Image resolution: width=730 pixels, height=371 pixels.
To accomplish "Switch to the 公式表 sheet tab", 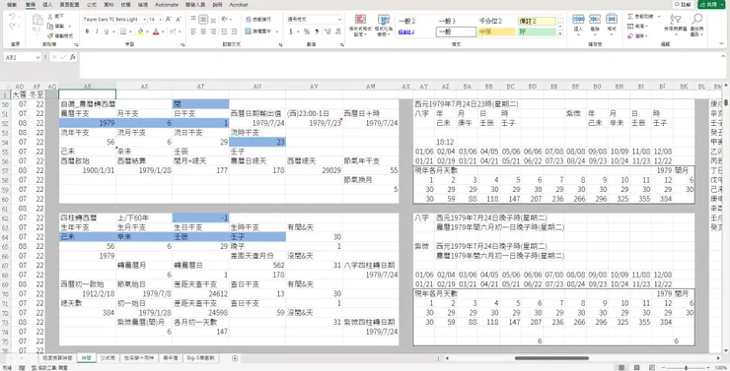I will [108, 358].
